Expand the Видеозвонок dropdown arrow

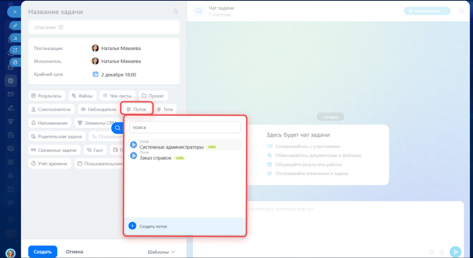pos(445,11)
